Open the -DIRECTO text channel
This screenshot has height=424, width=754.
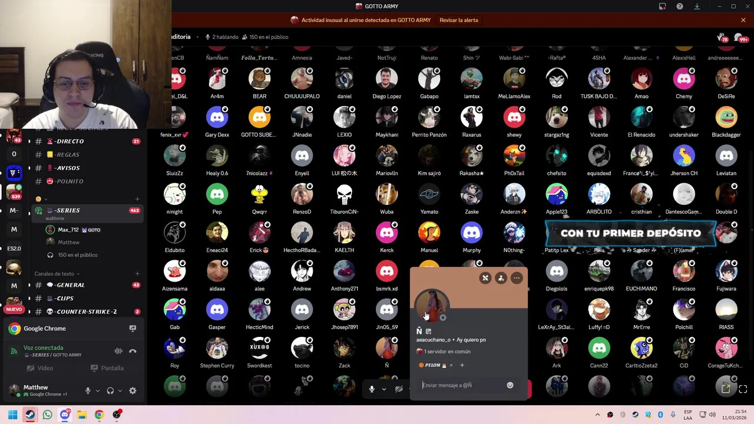coord(88,141)
